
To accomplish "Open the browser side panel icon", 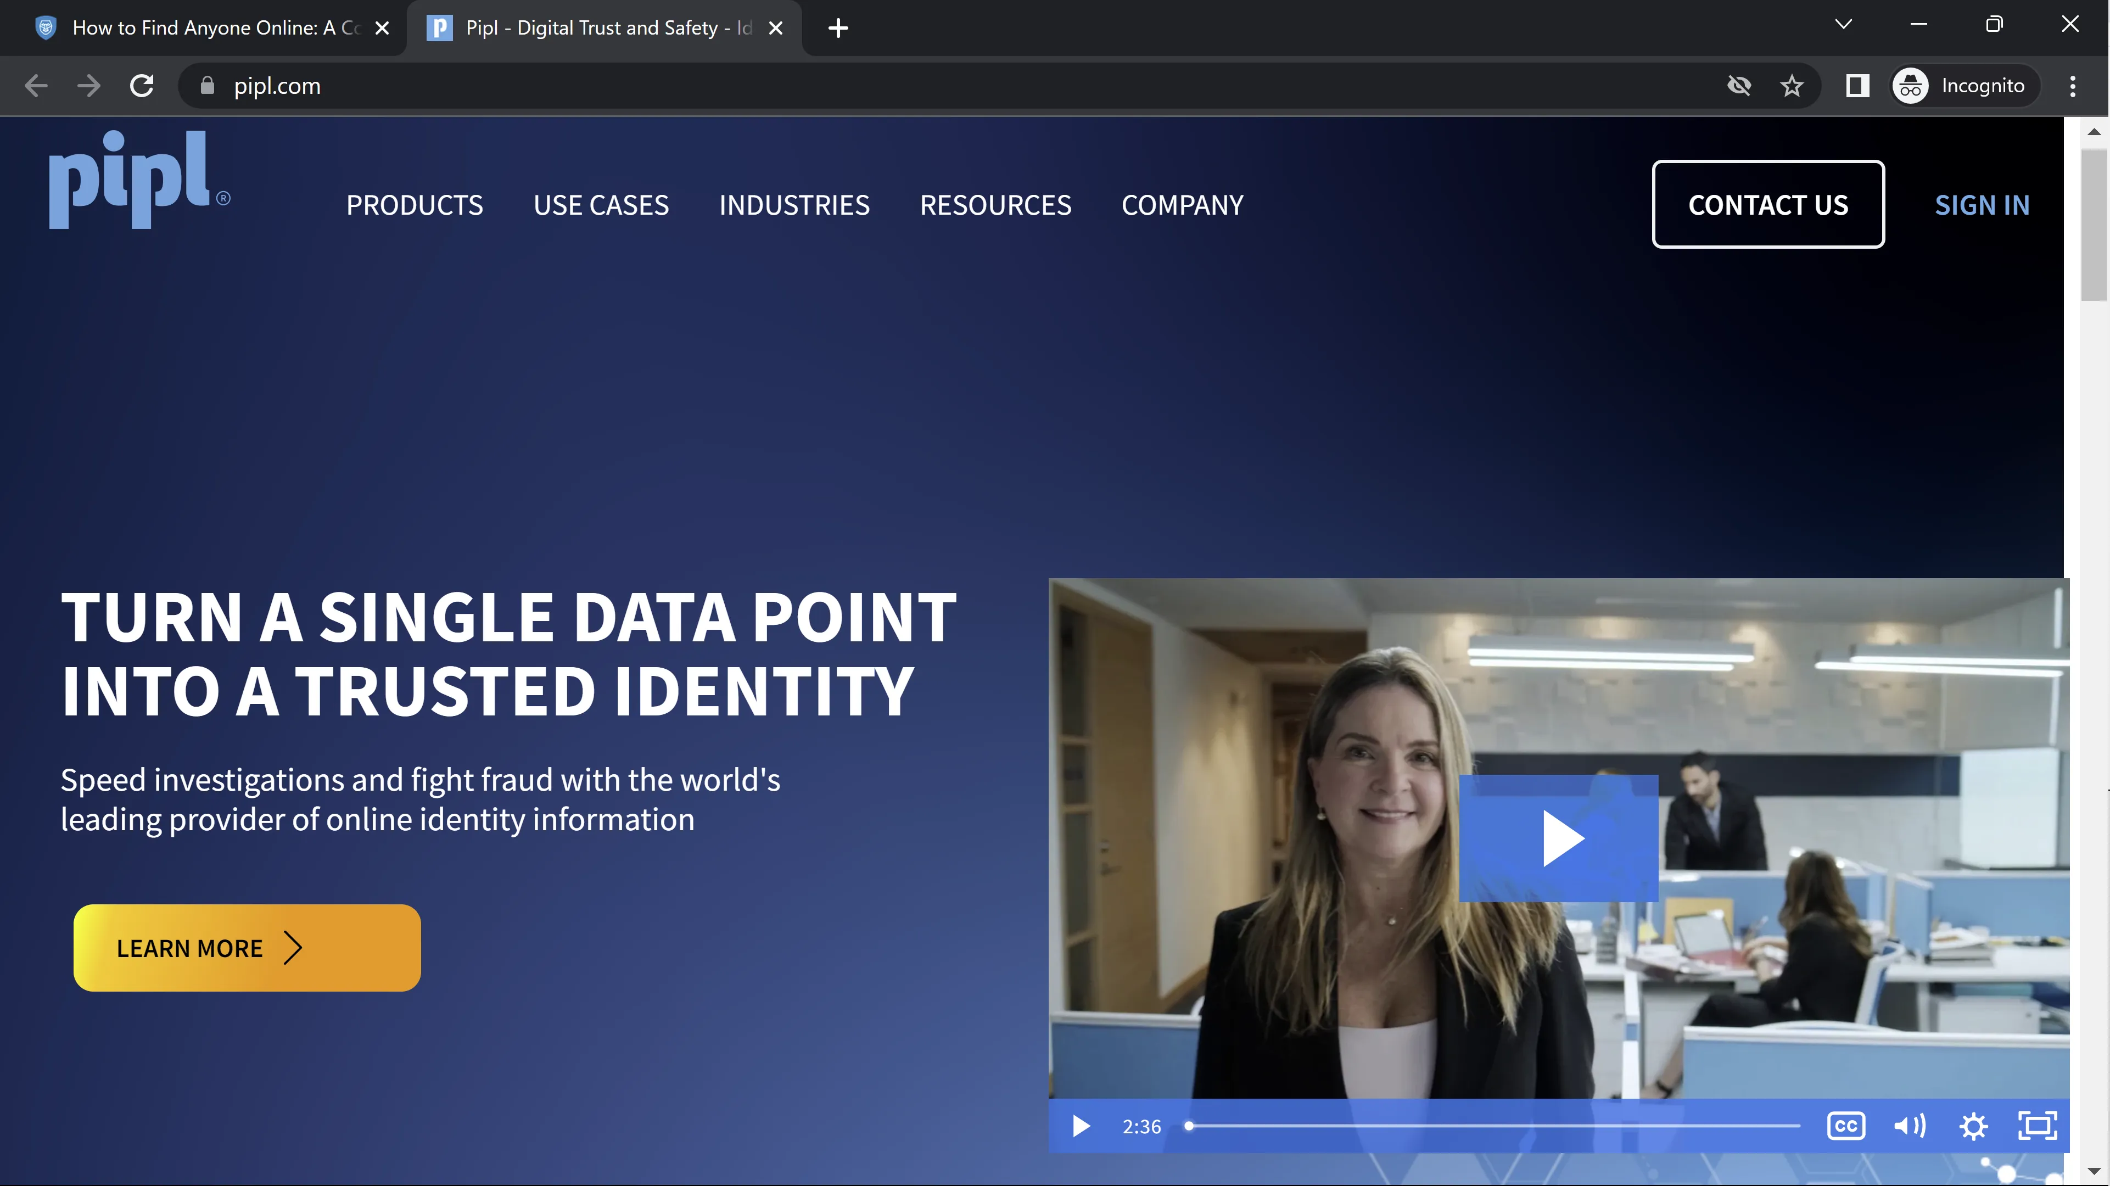I will [1857, 86].
